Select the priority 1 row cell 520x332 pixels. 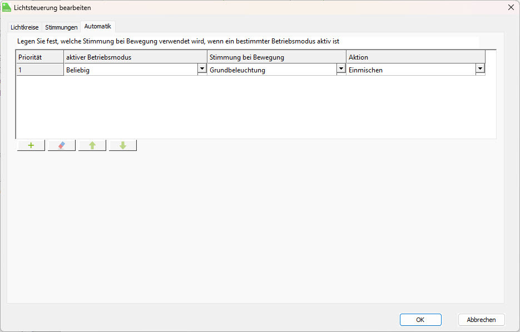[39, 70]
